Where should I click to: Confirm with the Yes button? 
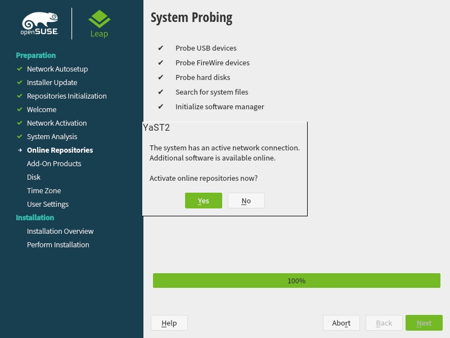[x=204, y=201]
